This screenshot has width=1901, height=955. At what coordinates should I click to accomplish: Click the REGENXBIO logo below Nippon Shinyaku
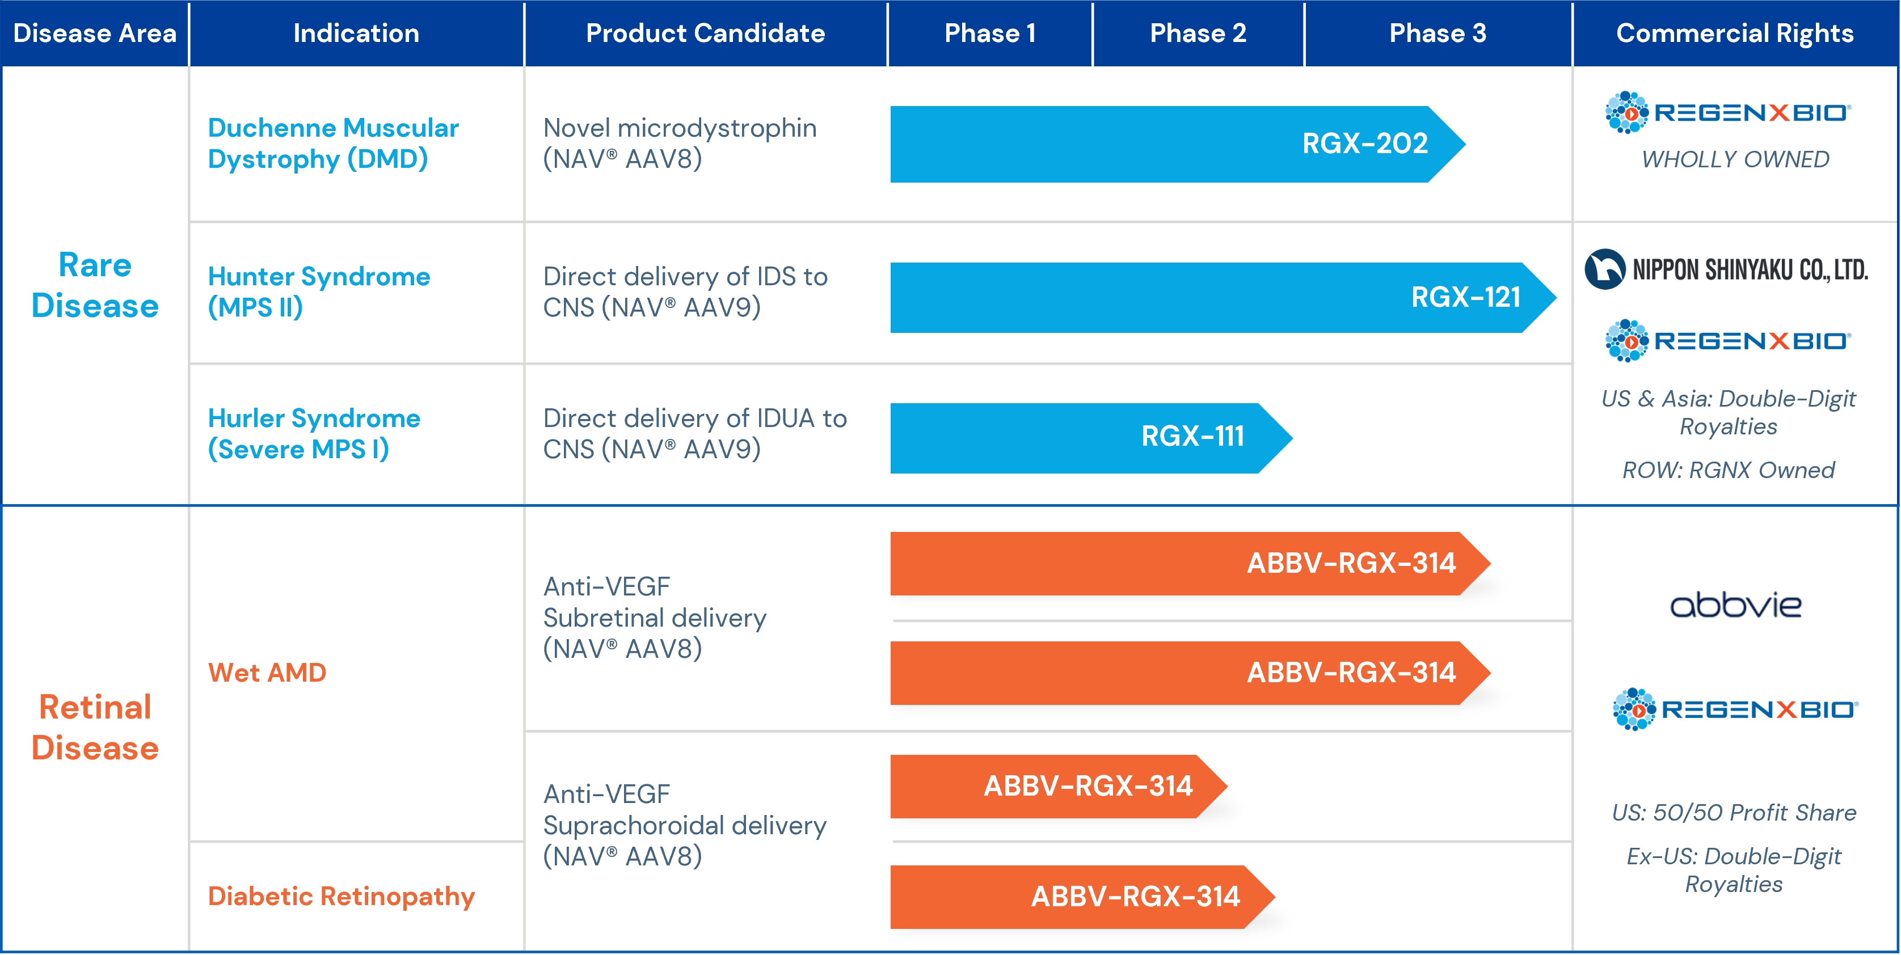[1727, 341]
